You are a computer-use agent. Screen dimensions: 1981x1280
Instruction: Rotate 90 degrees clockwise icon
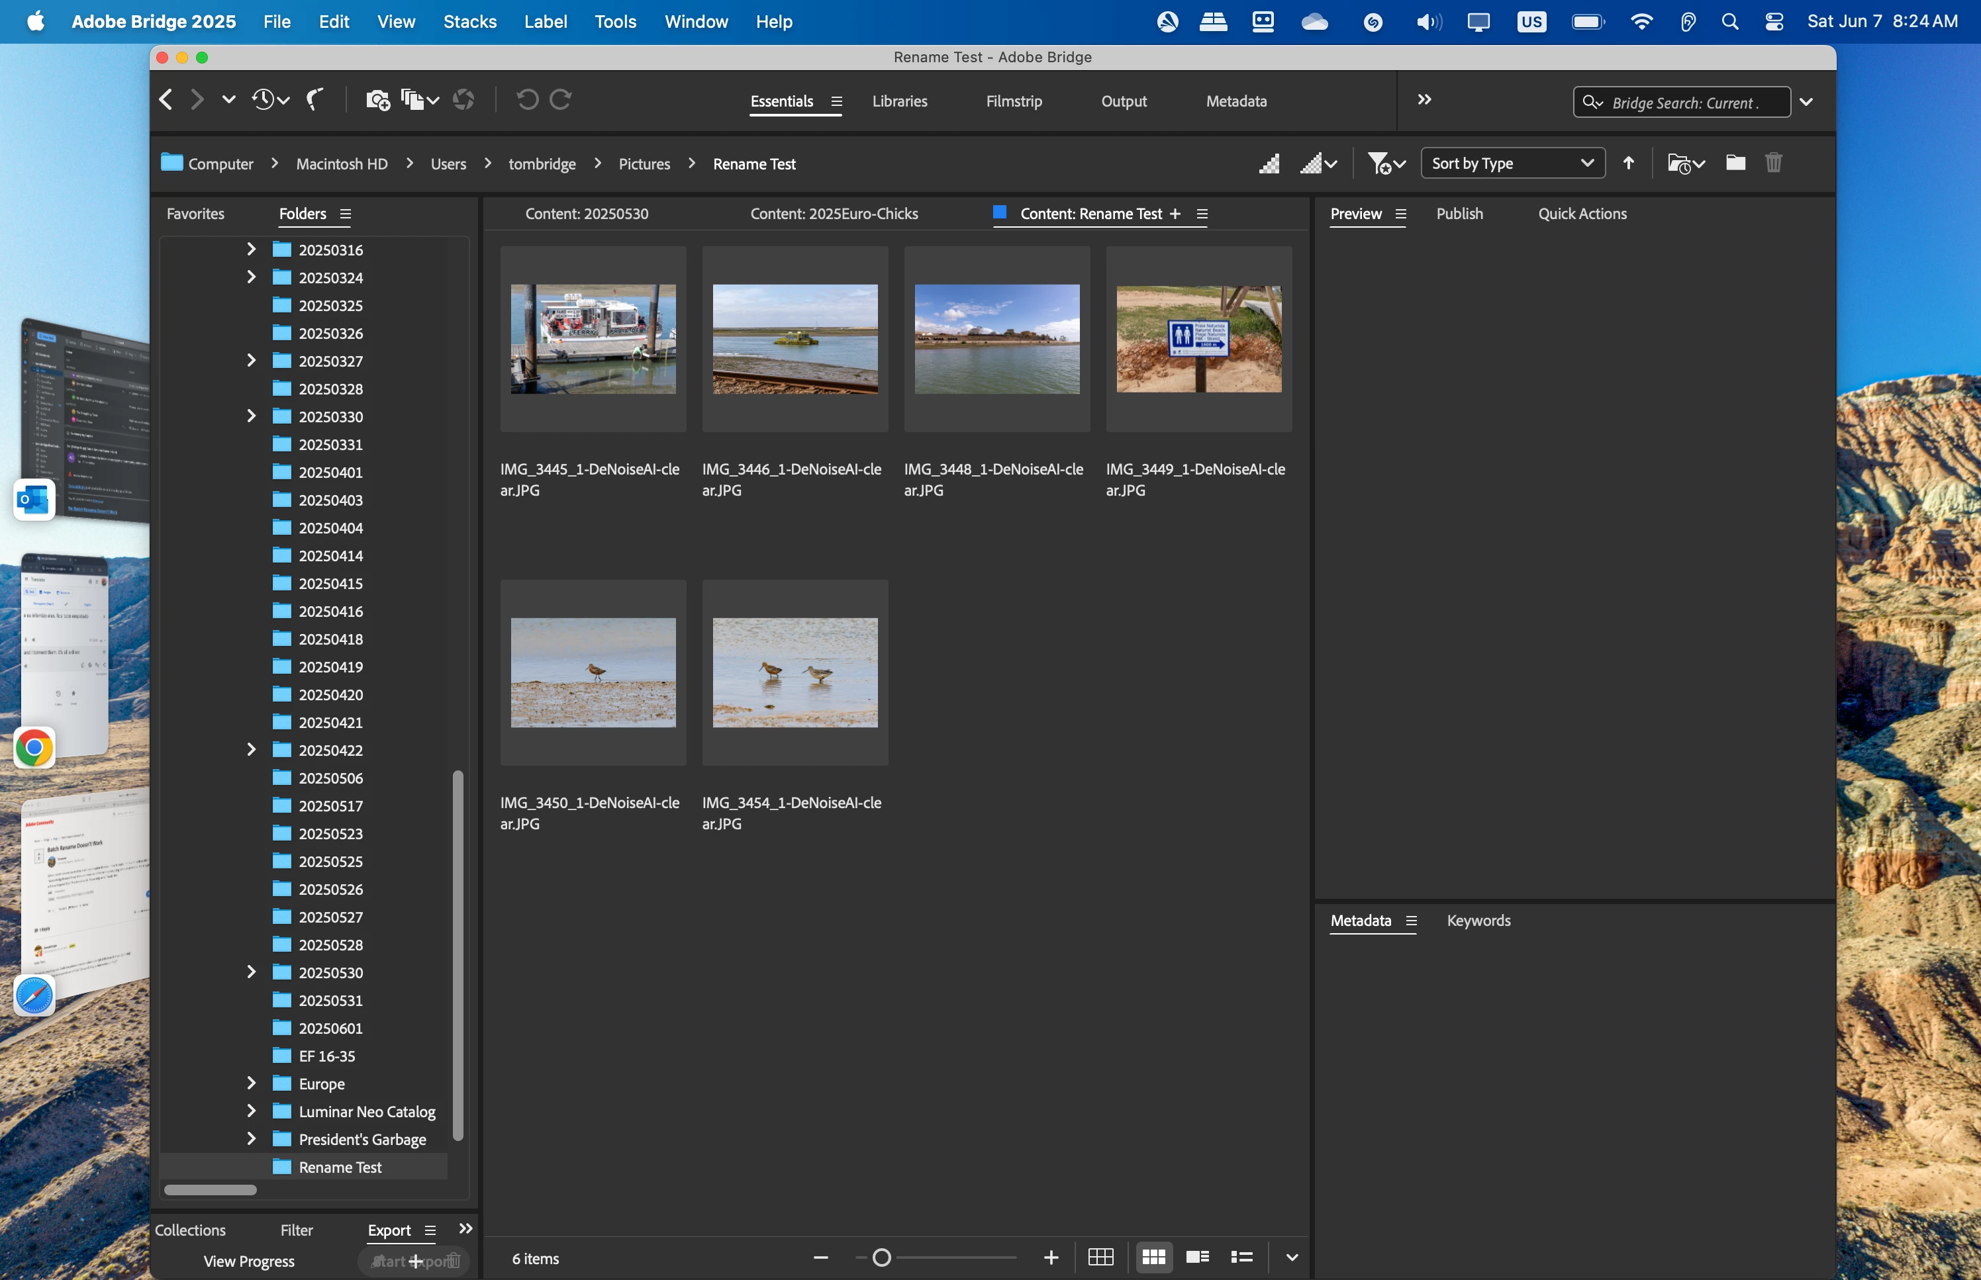(x=561, y=100)
